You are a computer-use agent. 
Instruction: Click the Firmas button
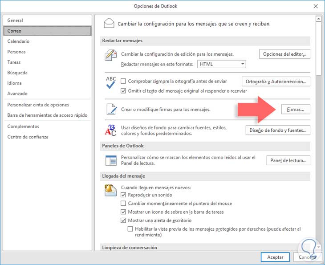tap(296, 109)
